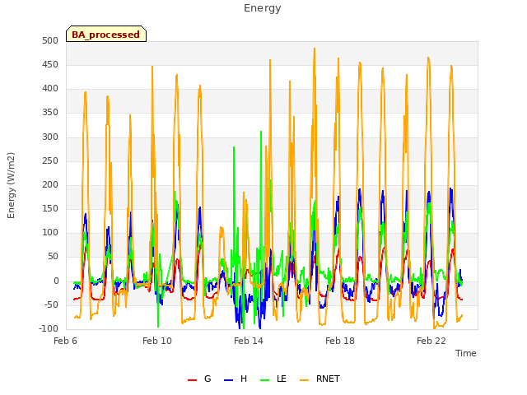Toggle the H series legend entry
Image resolution: width=527 pixels, height=395 pixels.
[236, 379]
